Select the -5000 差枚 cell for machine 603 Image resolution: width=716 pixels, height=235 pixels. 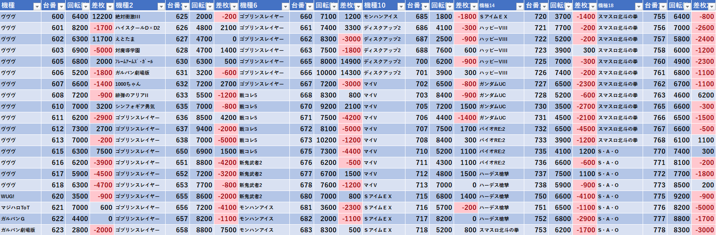pyautogui.click(x=102, y=50)
